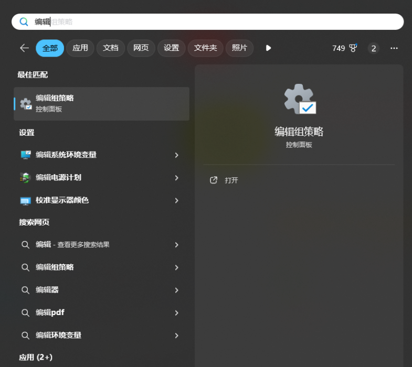Switch to the 文件夹 filter tab
Image resolution: width=412 pixels, height=367 pixels.
click(205, 48)
